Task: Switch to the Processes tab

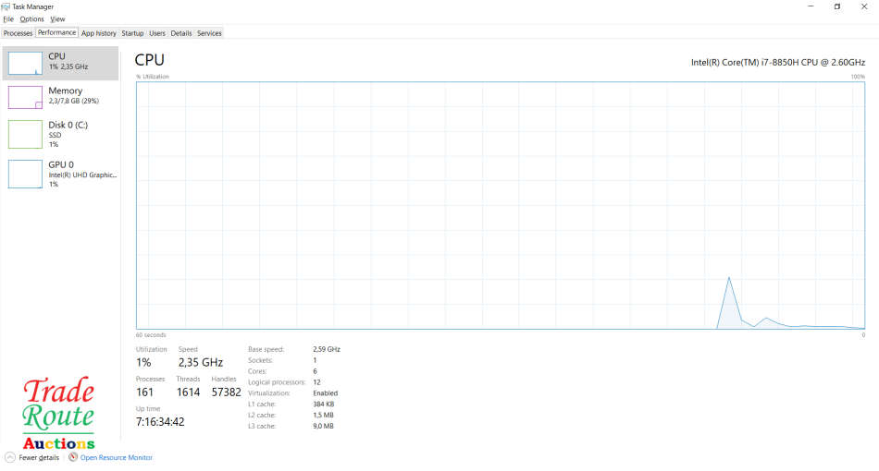Action: (18, 33)
